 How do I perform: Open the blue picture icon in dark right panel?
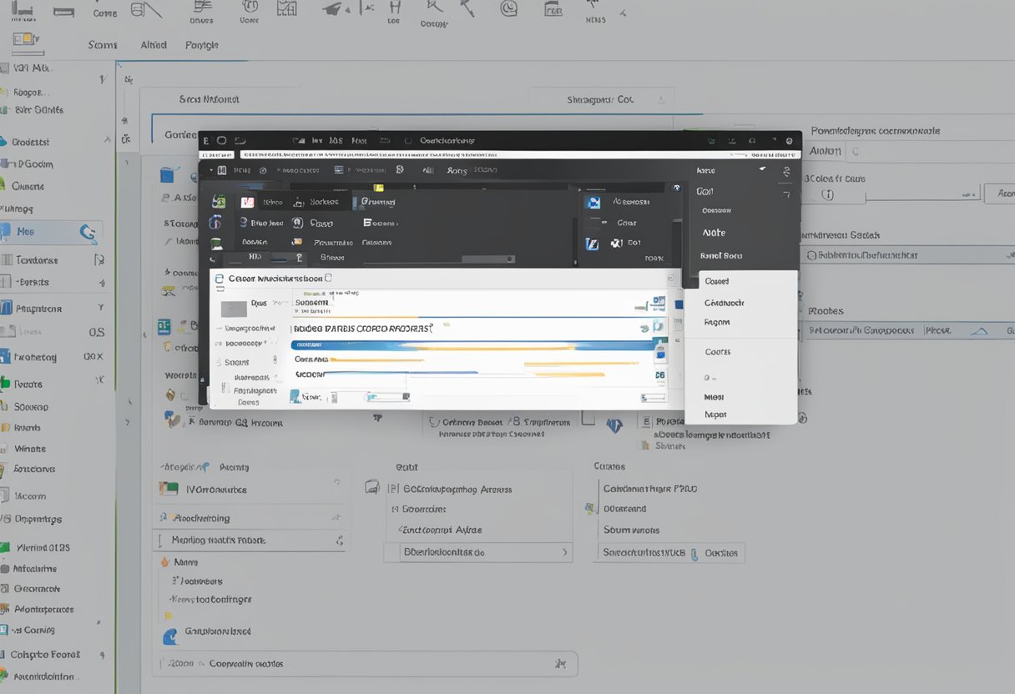click(x=593, y=202)
